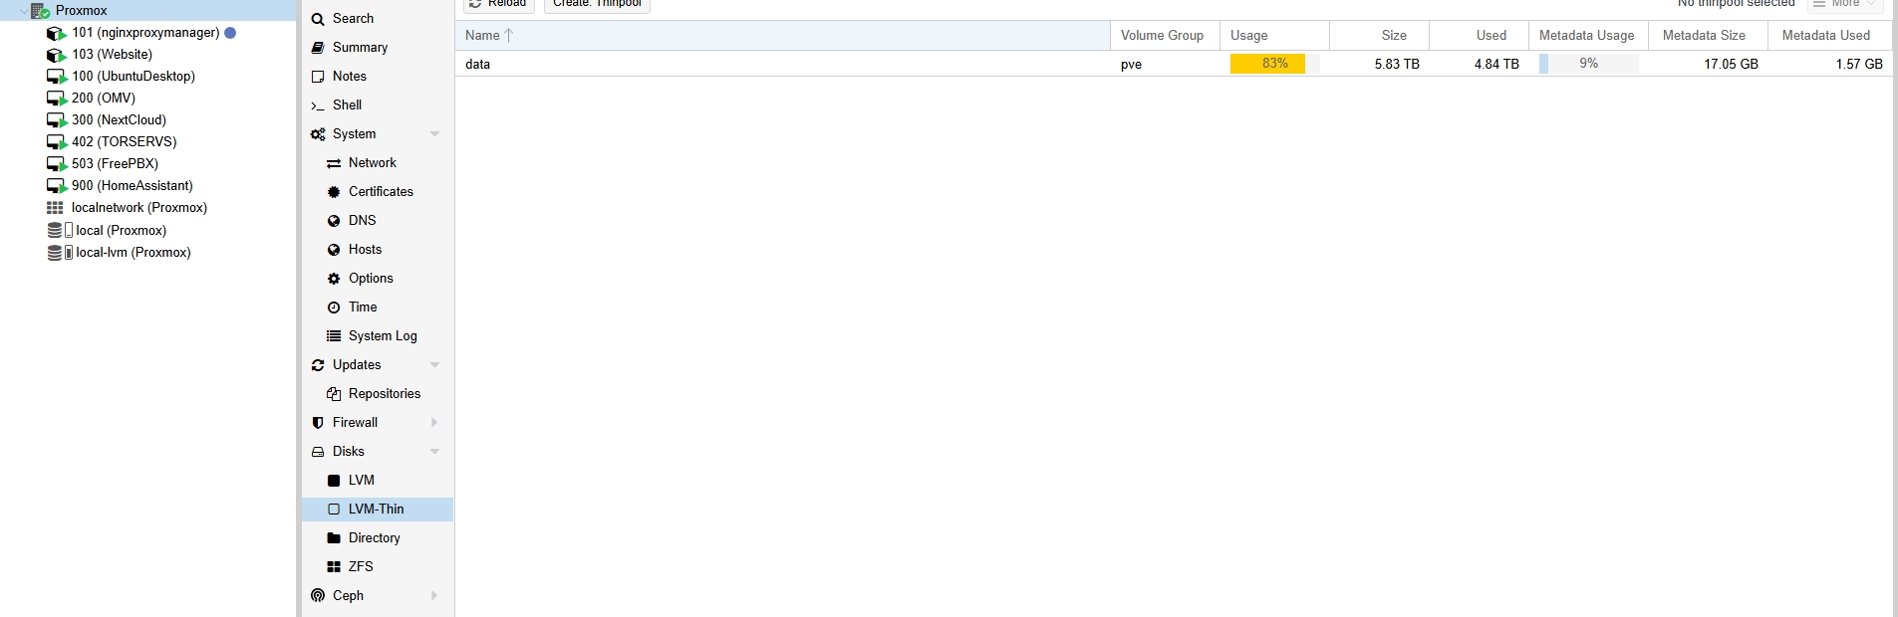The width and height of the screenshot is (1898, 617).
Task: Select the data thinpool row
Action: 777,64
